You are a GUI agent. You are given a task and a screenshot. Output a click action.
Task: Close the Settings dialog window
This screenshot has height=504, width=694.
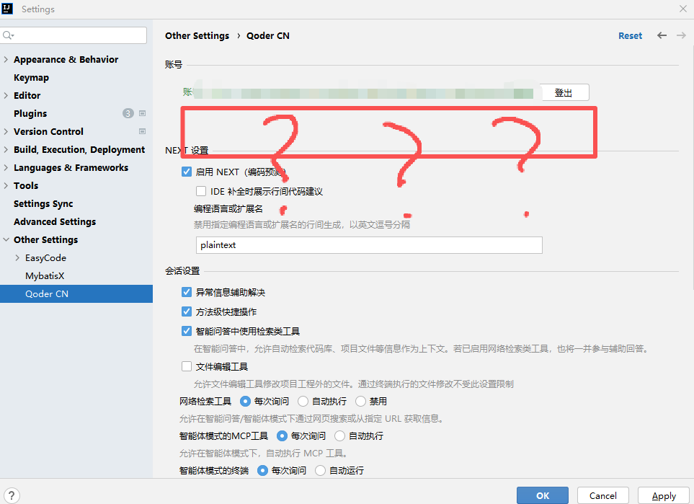(683, 9)
